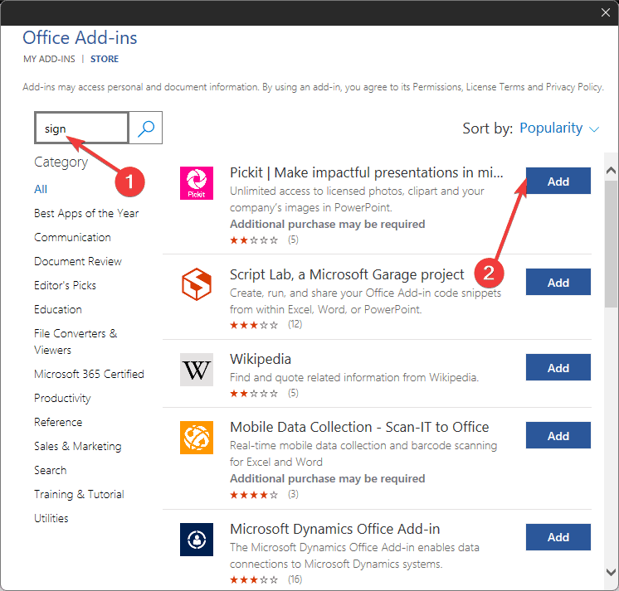Viewport: 619px width, 591px height.
Task: Open Script Lab, a Microsoft Garage project title
Action: [x=347, y=274]
